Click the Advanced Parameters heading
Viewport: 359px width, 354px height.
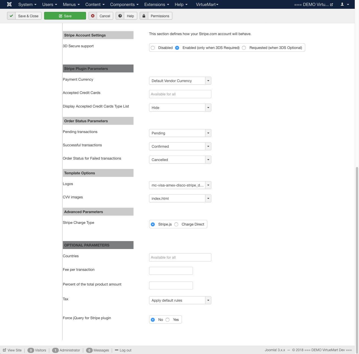pyautogui.click(x=98, y=212)
